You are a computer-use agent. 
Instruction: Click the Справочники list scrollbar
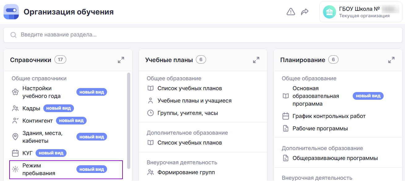pyautogui.click(x=129, y=120)
